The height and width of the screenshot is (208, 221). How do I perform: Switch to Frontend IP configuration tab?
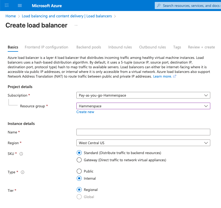(x=46, y=47)
